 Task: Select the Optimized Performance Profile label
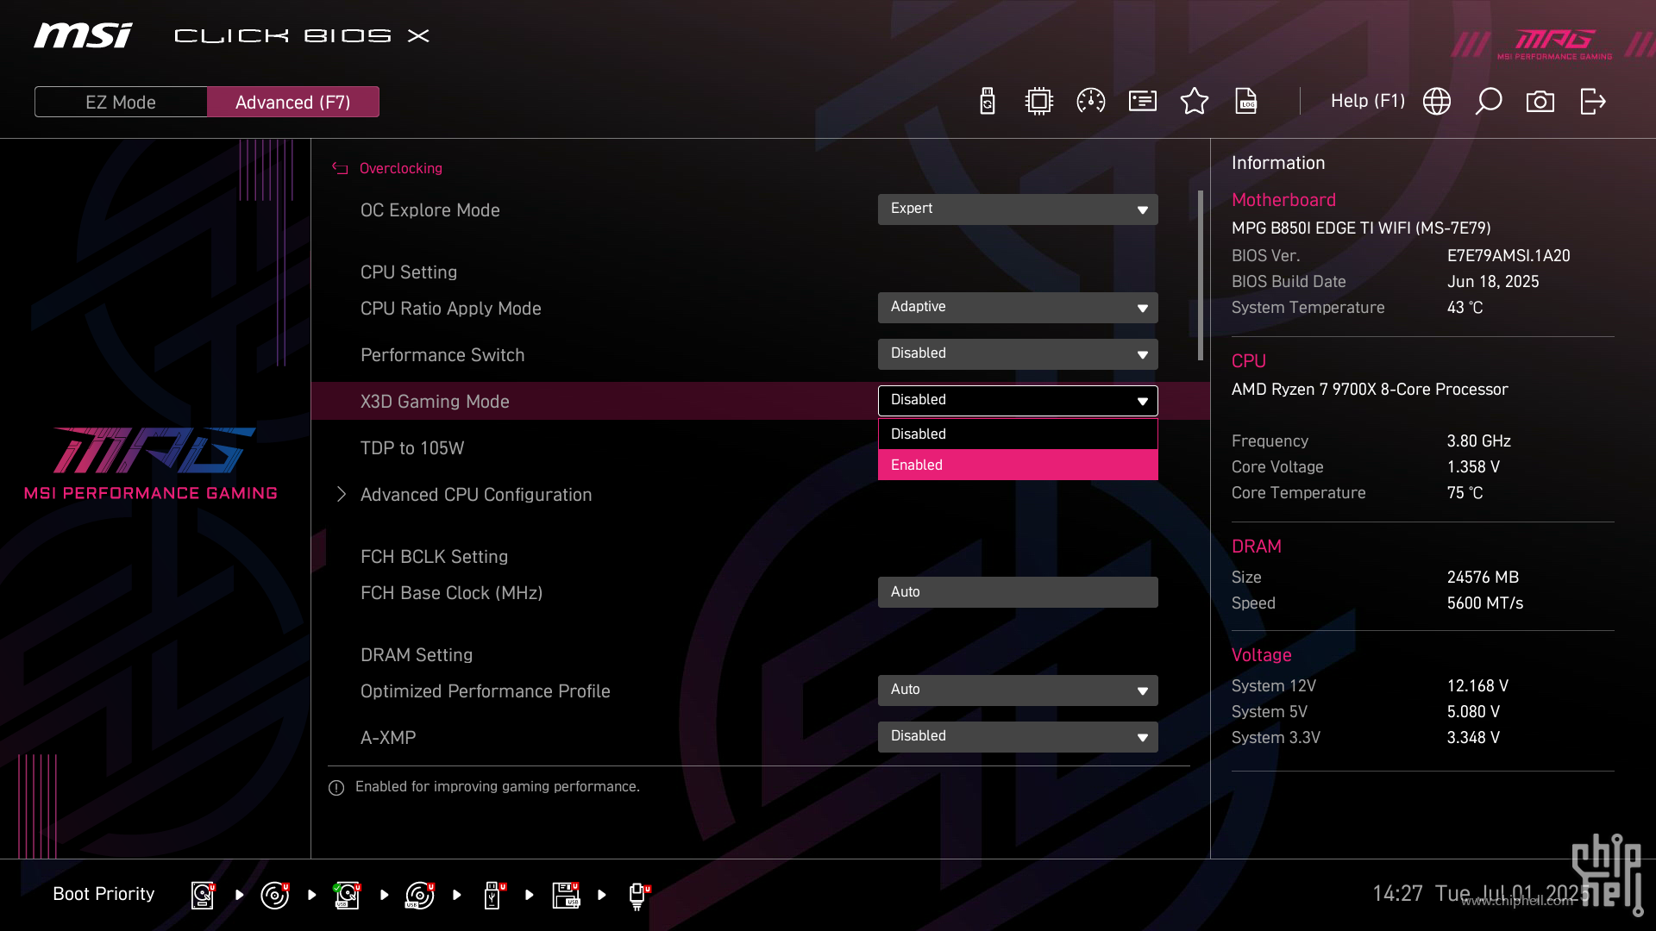pyautogui.click(x=486, y=691)
